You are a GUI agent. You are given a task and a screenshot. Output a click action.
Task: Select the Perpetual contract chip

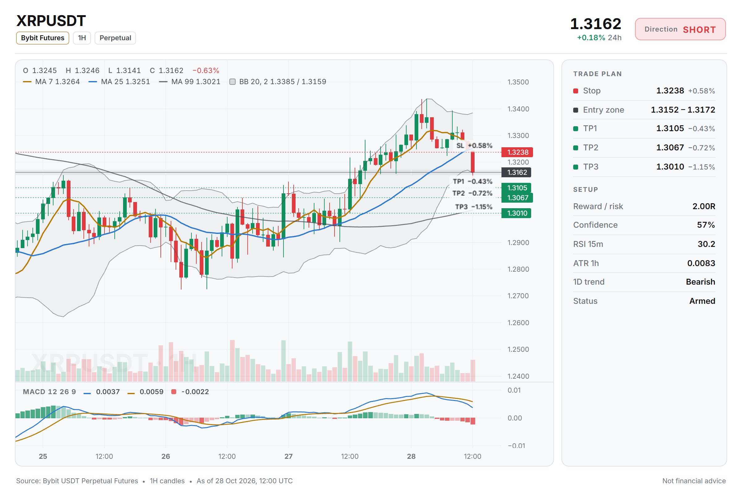(x=115, y=38)
